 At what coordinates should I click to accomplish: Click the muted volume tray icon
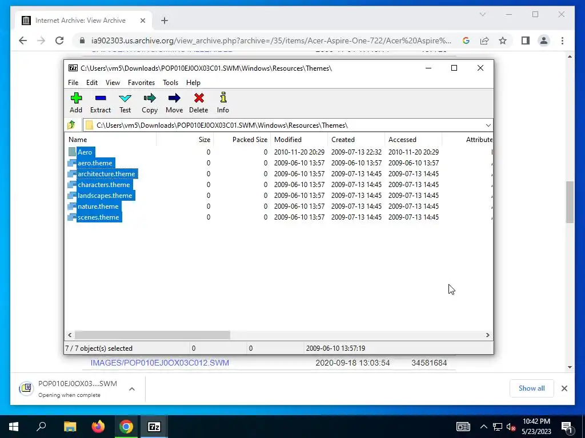point(511,427)
